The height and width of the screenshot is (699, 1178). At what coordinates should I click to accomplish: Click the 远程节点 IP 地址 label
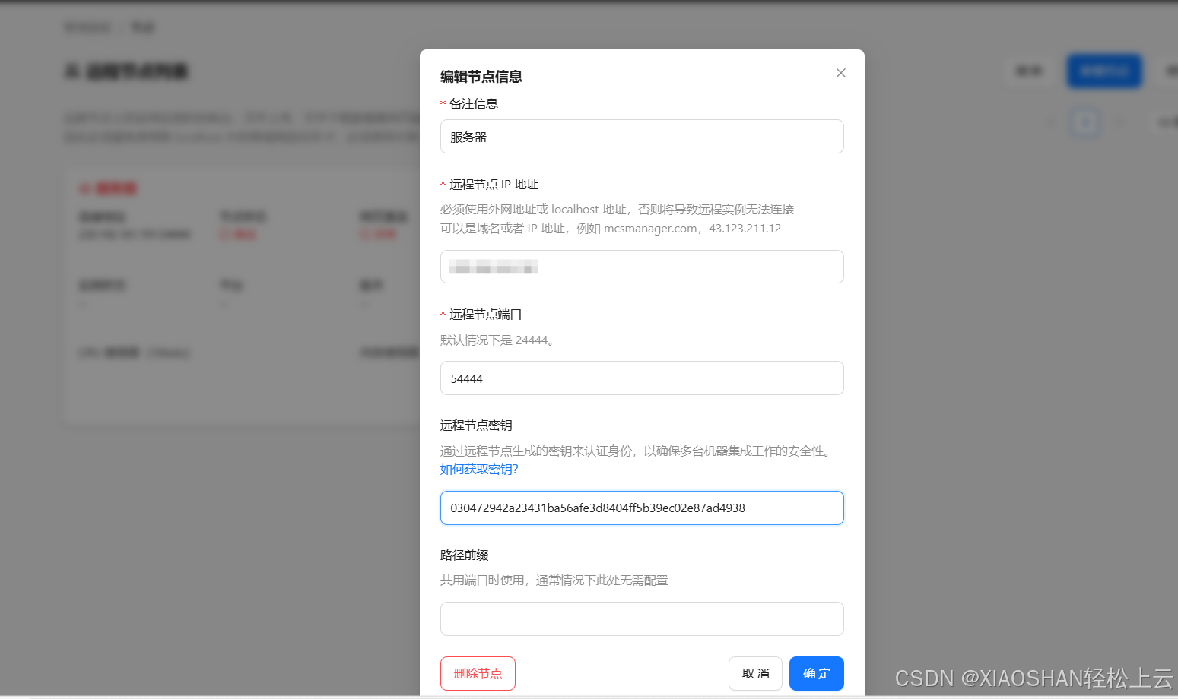(x=494, y=185)
